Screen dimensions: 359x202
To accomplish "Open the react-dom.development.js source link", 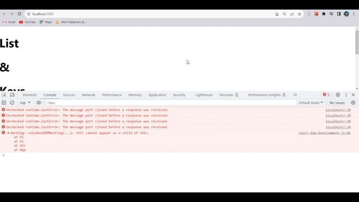I will (324, 133).
